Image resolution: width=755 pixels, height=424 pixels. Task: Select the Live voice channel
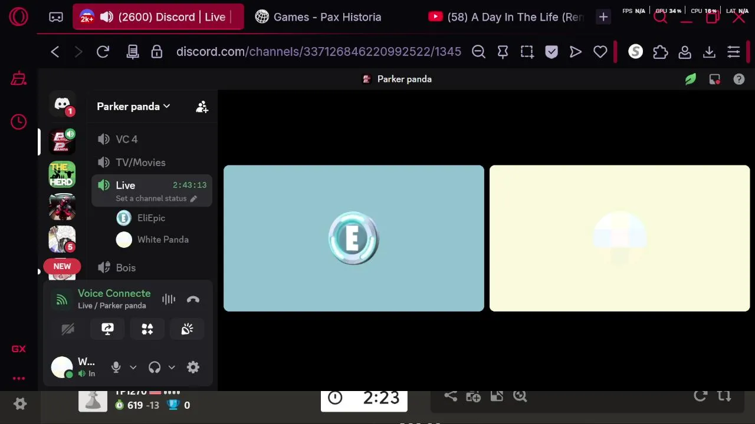click(x=152, y=185)
